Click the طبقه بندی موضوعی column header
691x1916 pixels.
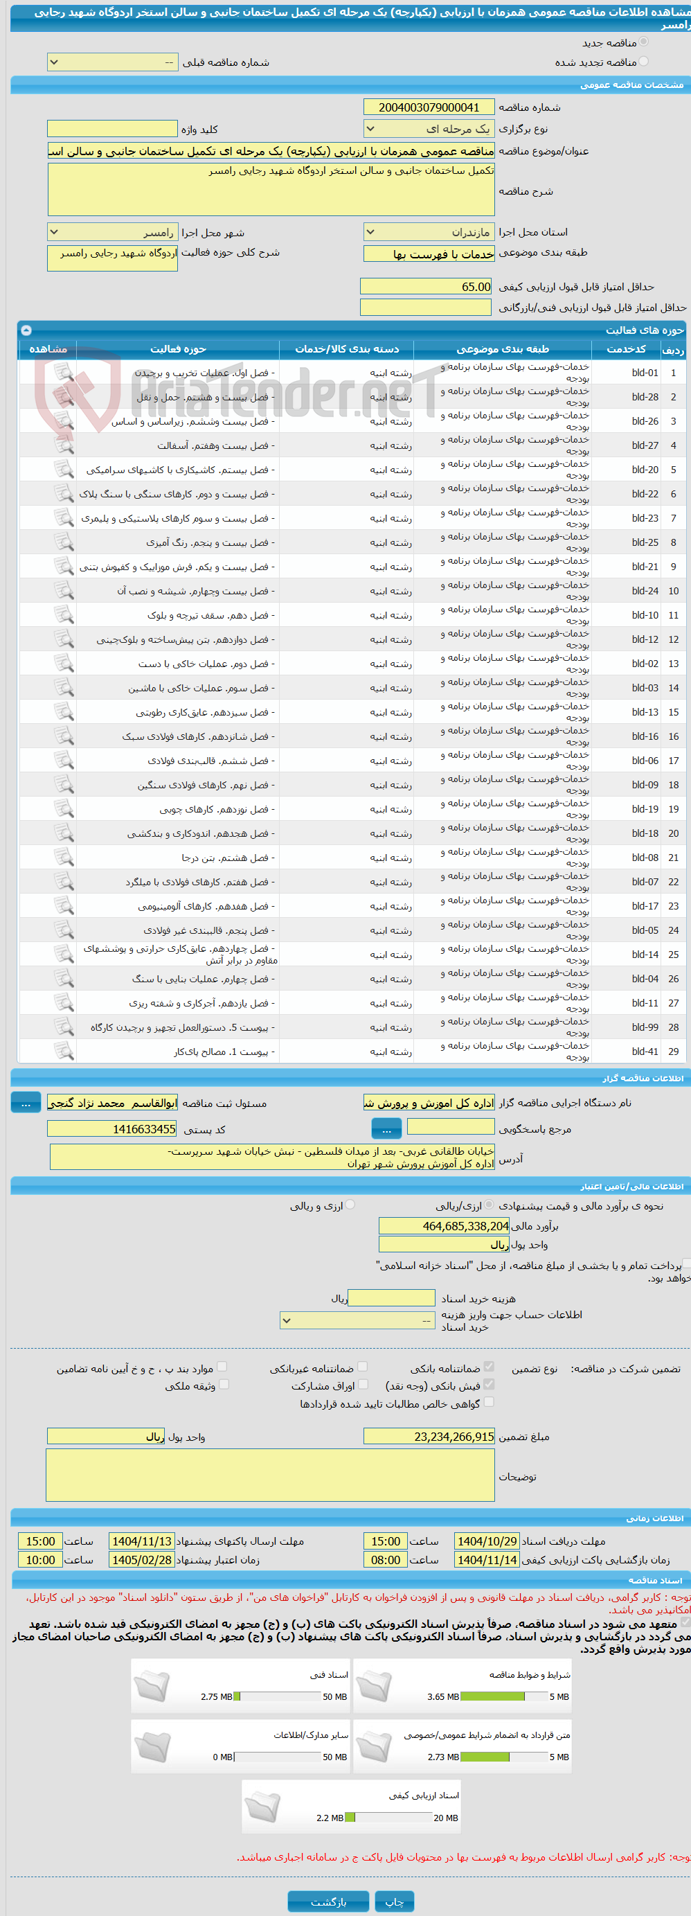coord(503,349)
